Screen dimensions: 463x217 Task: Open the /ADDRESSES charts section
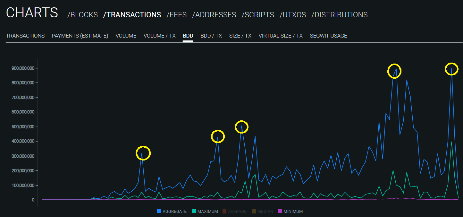tap(214, 15)
